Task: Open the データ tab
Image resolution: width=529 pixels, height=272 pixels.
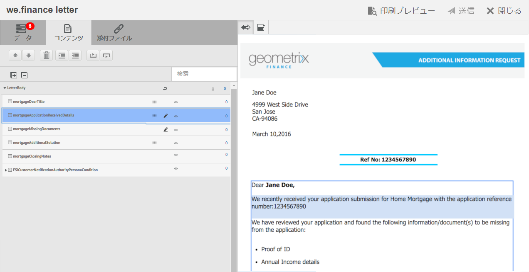Action: tap(23, 33)
